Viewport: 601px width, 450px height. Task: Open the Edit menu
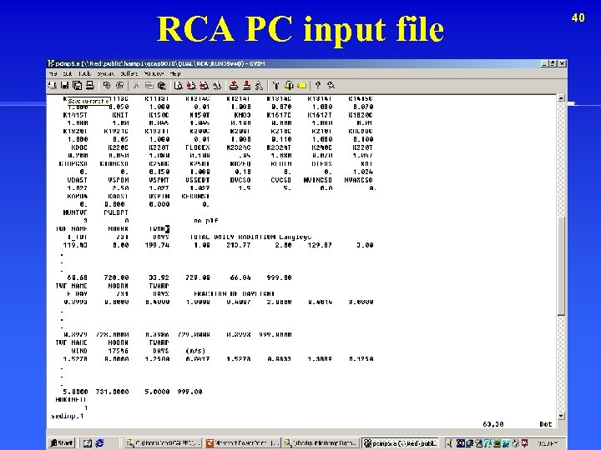click(68, 73)
